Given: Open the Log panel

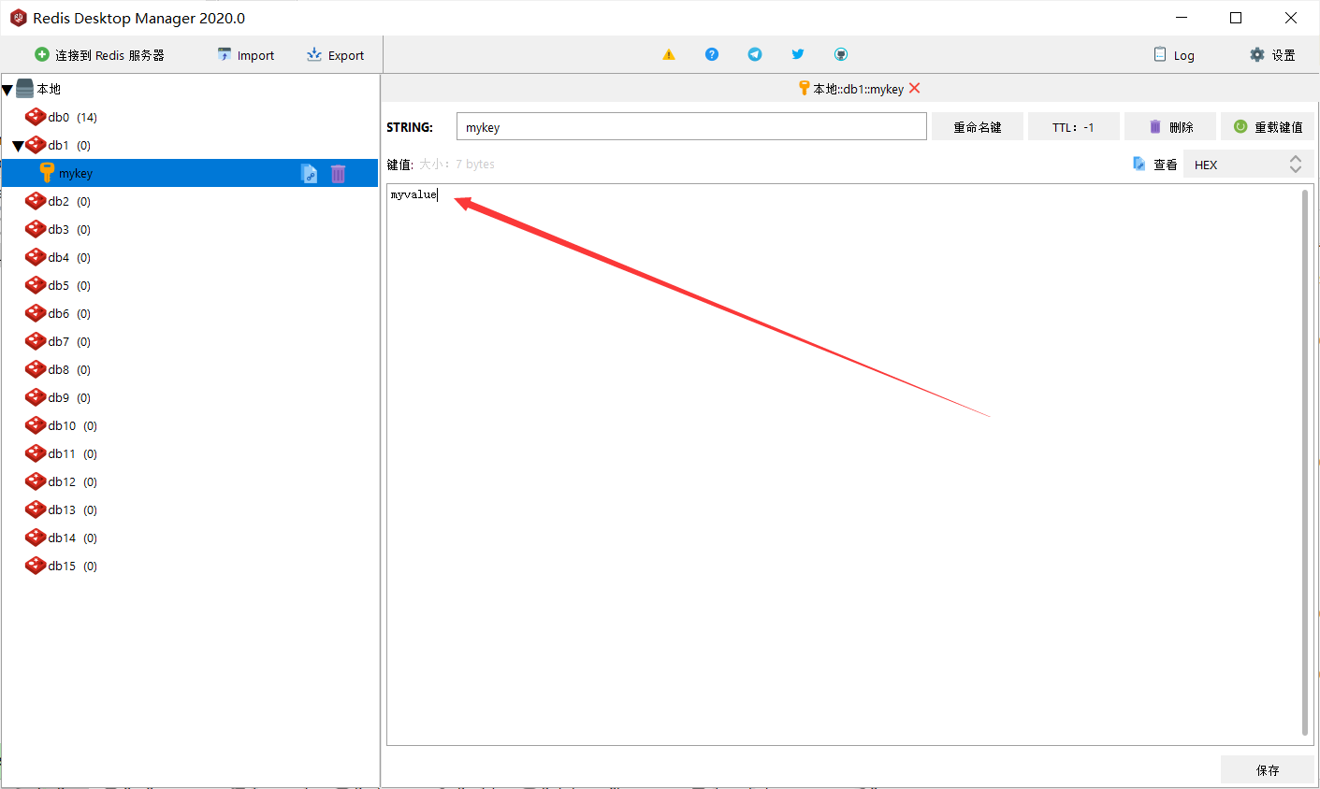Looking at the screenshot, I should [1174, 55].
